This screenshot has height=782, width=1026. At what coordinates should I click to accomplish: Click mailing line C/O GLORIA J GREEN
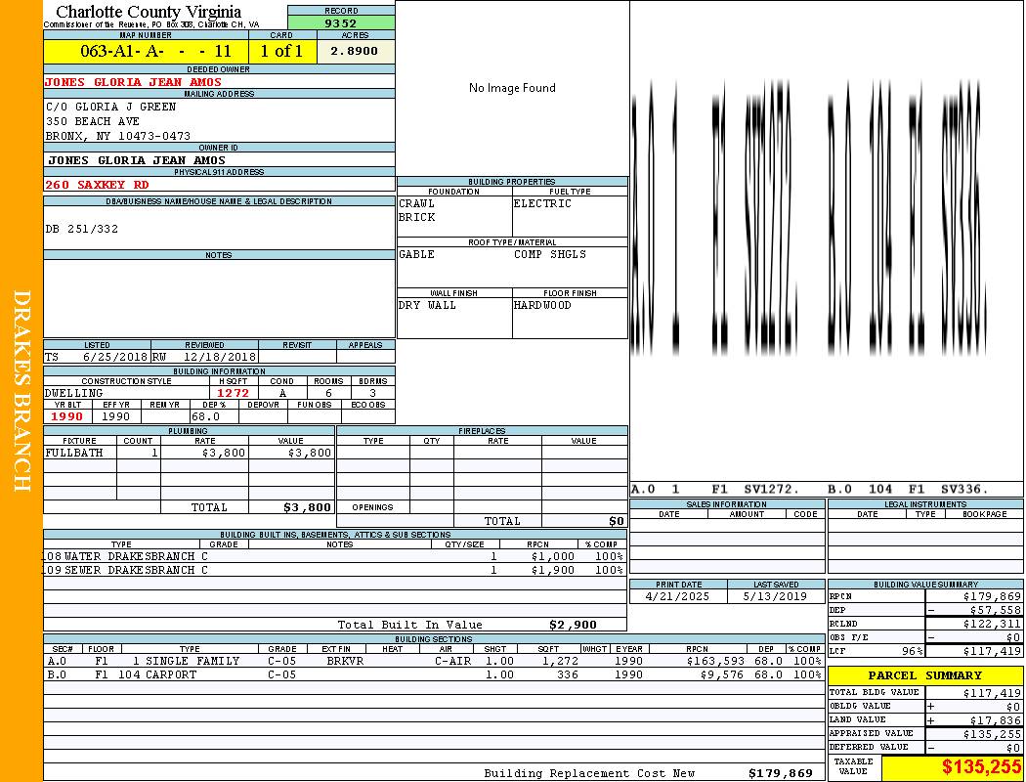pos(110,107)
